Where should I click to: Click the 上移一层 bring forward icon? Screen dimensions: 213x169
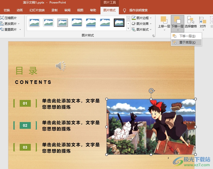[164, 20]
